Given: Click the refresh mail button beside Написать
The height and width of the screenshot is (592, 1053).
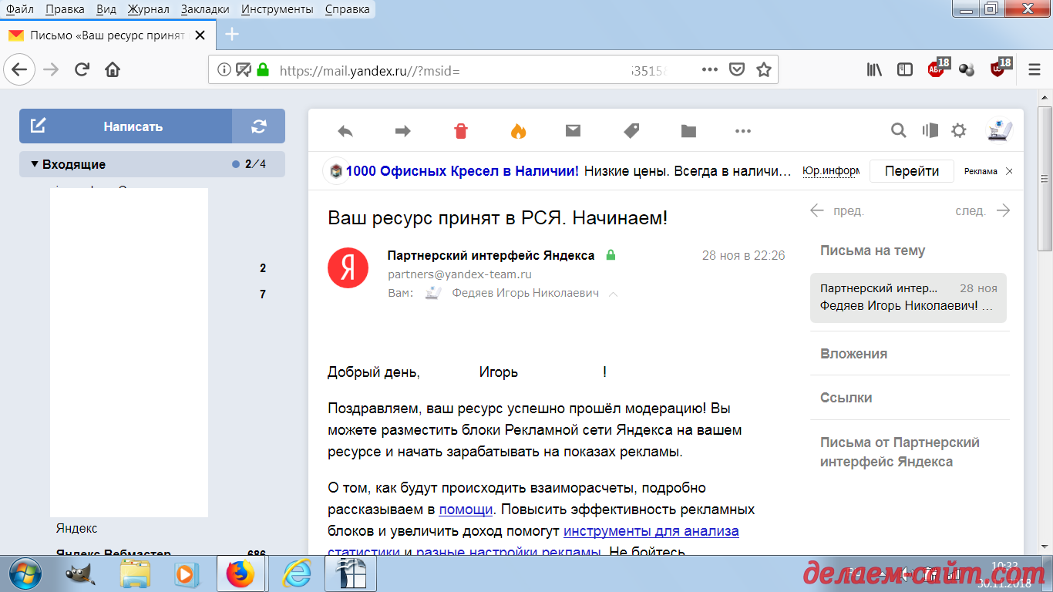Looking at the screenshot, I should 259,126.
